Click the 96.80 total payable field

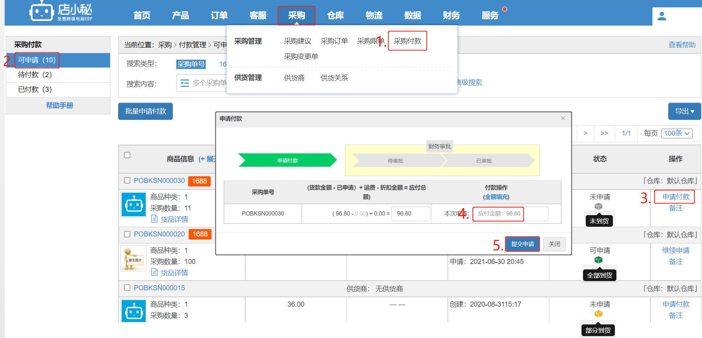(411, 214)
